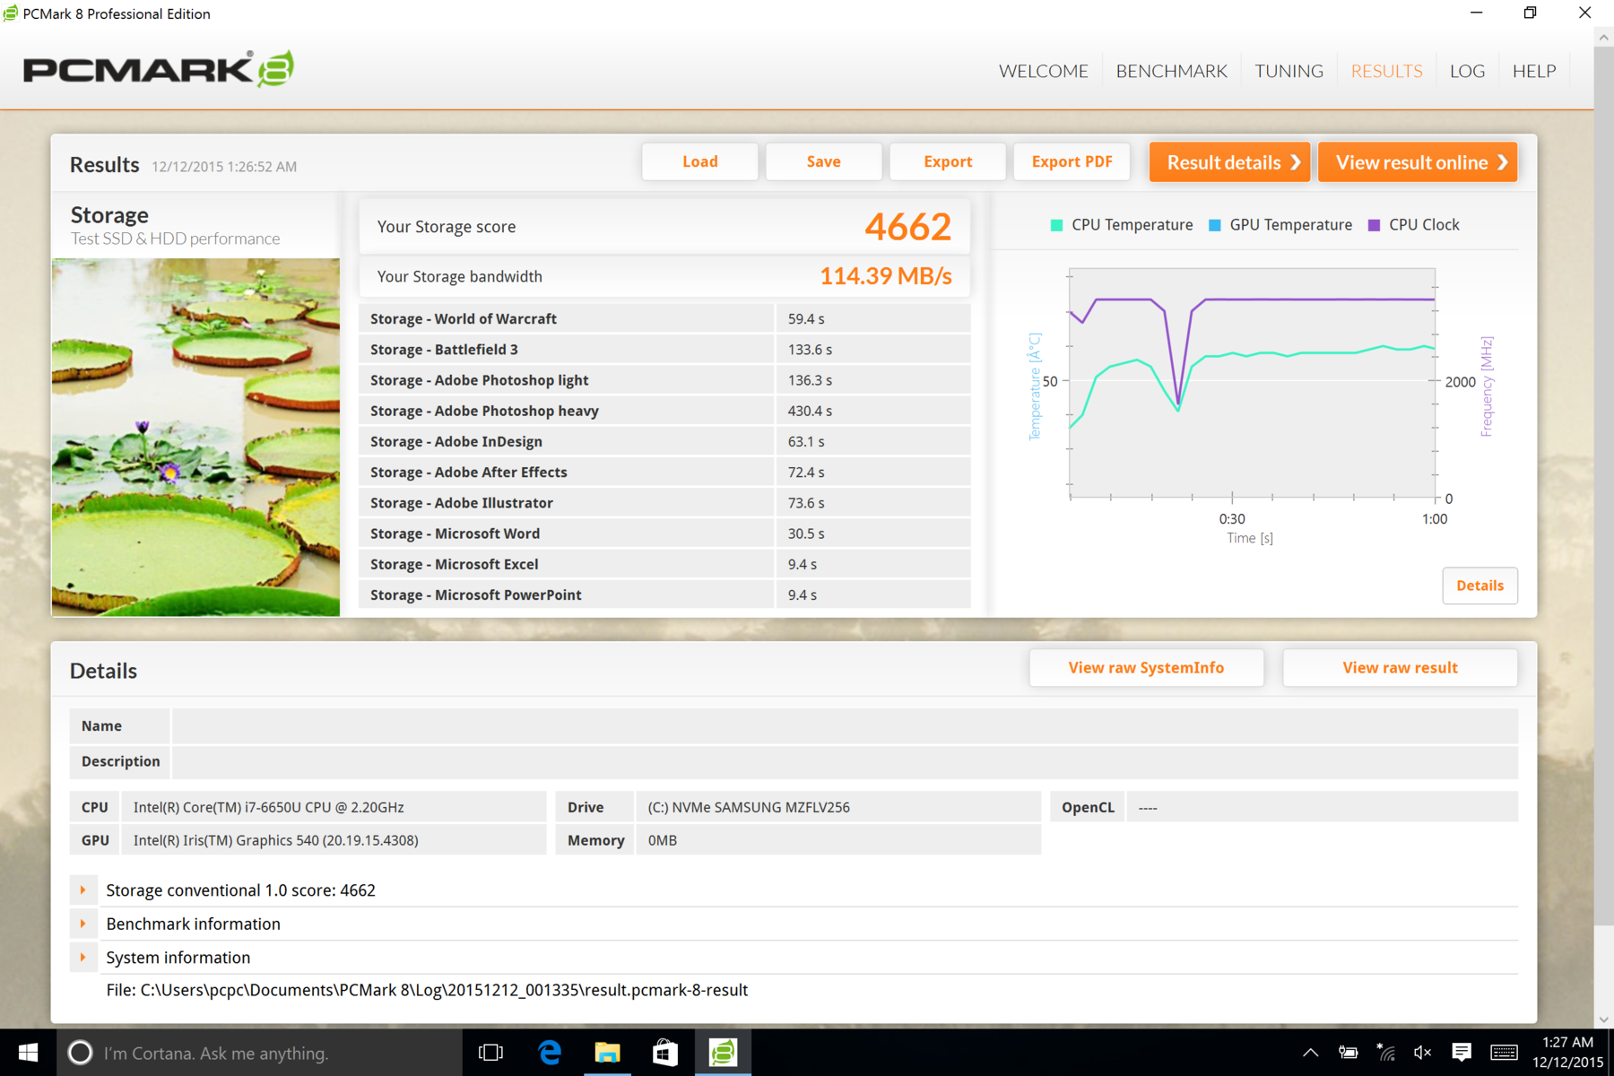Click the Export button
The width and height of the screenshot is (1614, 1076).
(x=948, y=161)
